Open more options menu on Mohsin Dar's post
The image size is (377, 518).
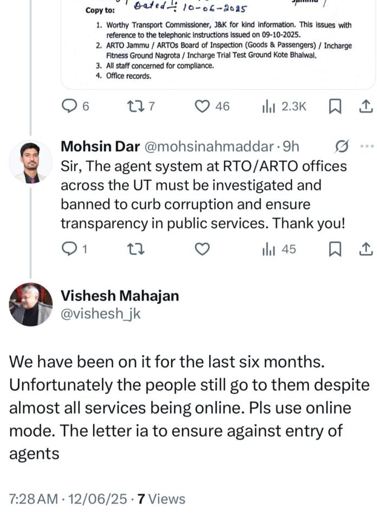[367, 147]
